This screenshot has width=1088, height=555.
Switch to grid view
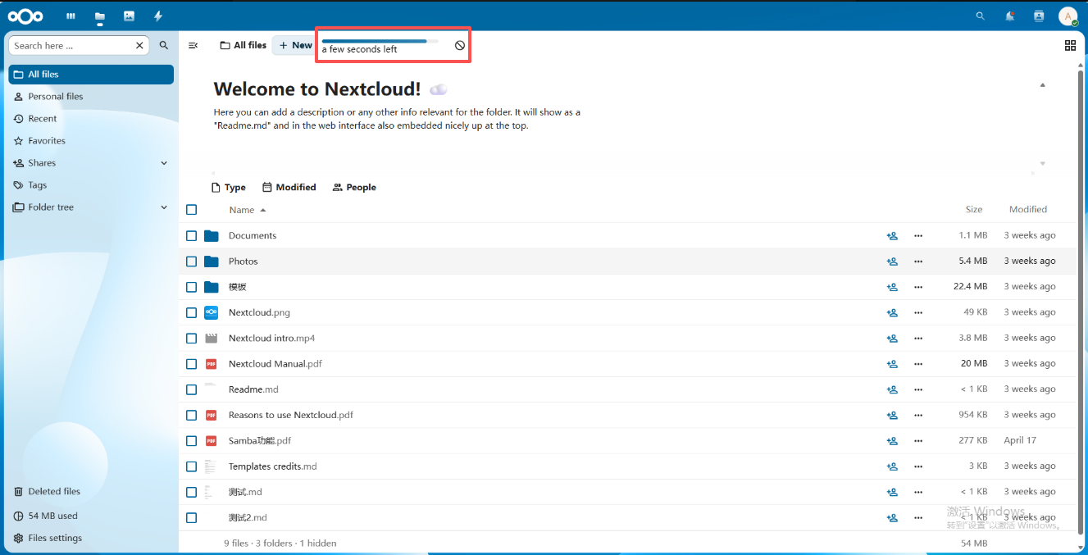tap(1070, 45)
